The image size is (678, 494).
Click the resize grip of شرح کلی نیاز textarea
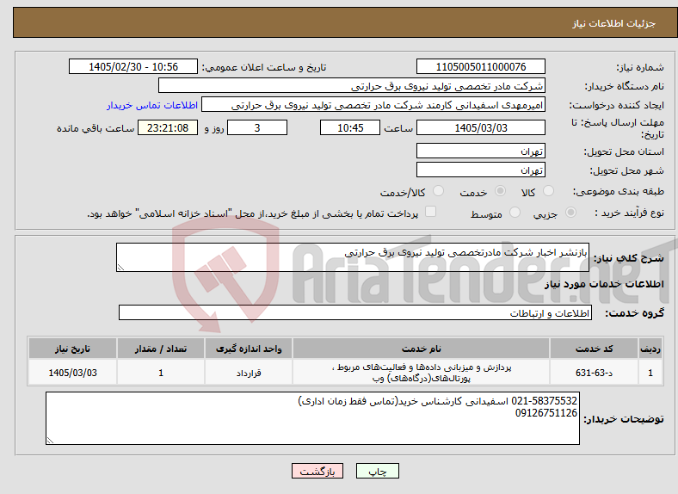click(x=120, y=268)
